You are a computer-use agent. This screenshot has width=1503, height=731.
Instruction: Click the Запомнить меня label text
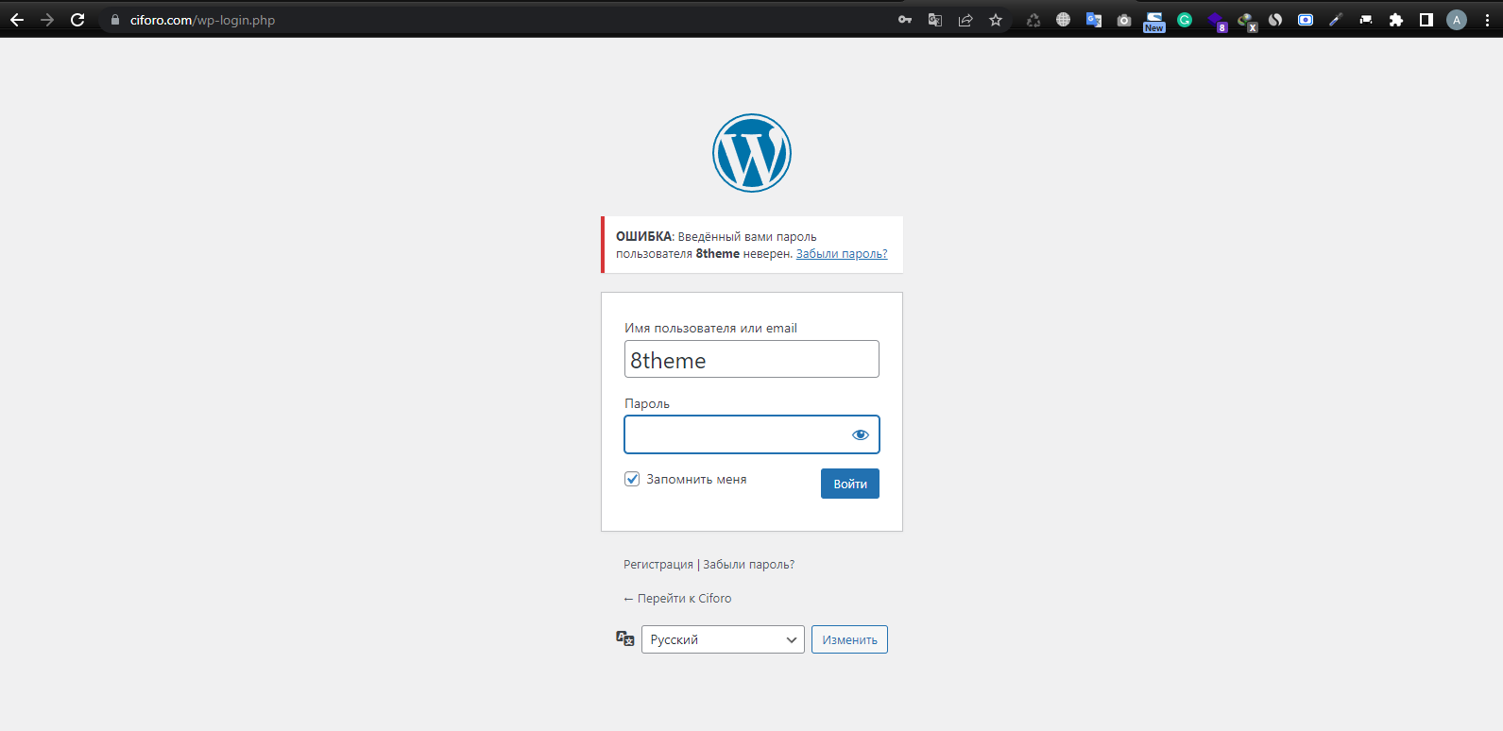click(696, 480)
